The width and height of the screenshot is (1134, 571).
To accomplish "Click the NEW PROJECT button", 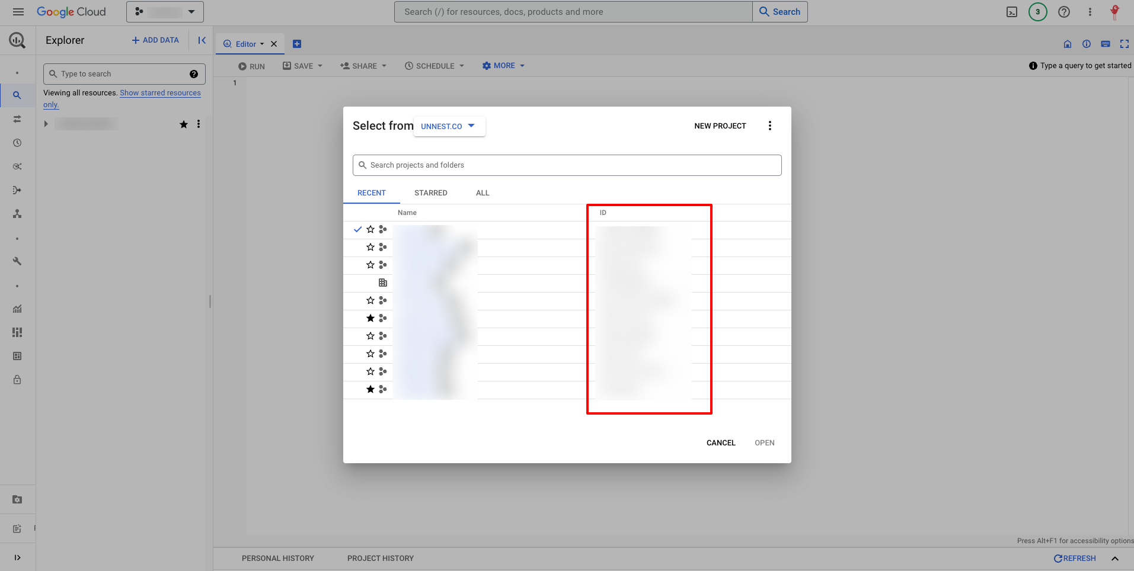I will pos(720,126).
